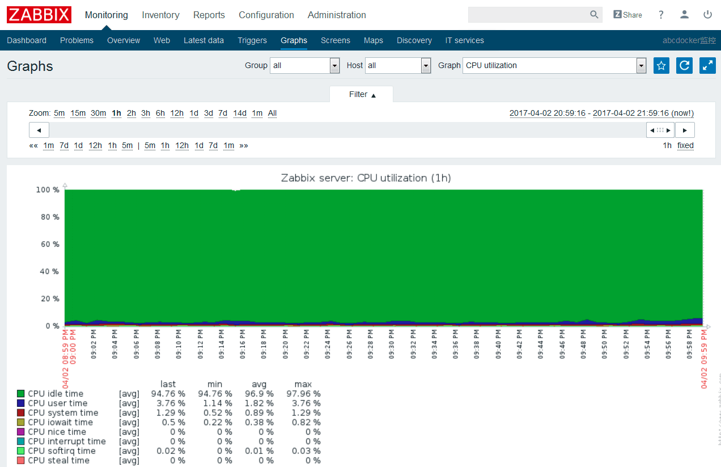Click the logout power icon
The image size is (721, 467).
[707, 15]
